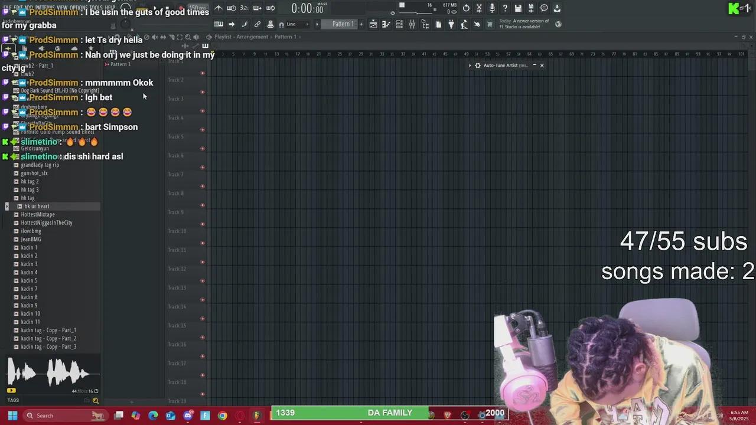Click the waveform preview thumbnail

[53, 372]
